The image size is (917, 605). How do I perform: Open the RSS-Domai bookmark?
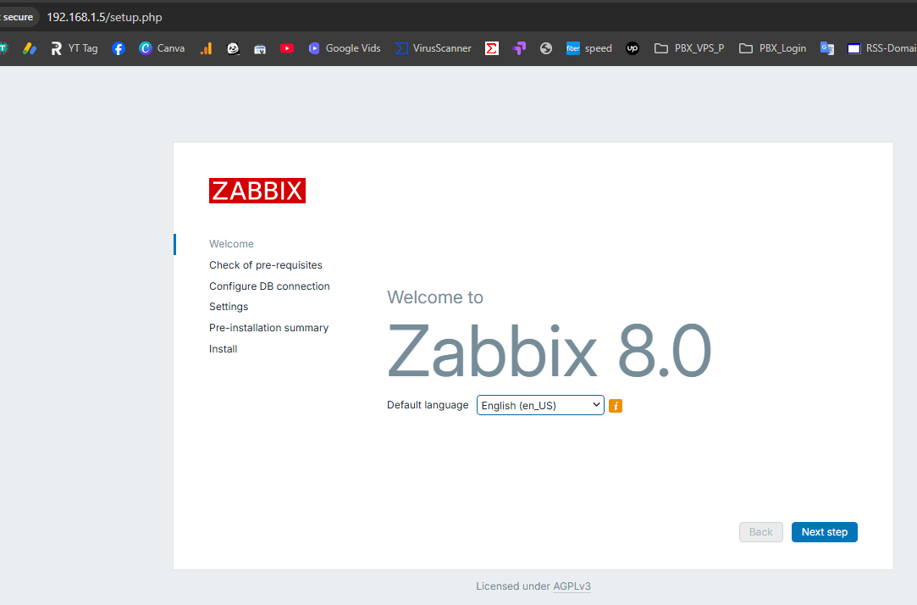pyautogui.click(x=882, y=48)
